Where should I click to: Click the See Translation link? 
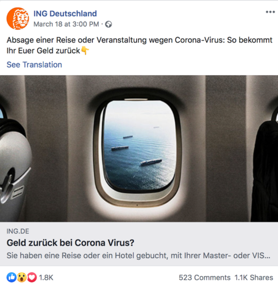coord(34,65)
